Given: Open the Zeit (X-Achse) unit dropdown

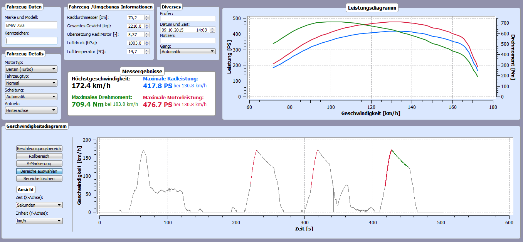Looking at the screenshot, I should click(x=39, y=205).
